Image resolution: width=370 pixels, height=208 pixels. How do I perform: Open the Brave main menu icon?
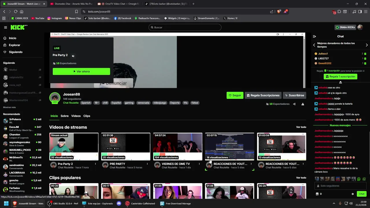click(x=366, y=12)
